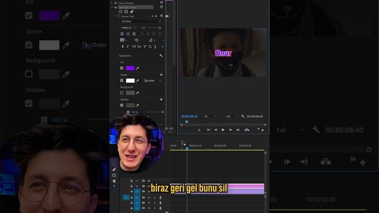Mute the A1 audio track
The image size is (379, 213).
[149, 198]
